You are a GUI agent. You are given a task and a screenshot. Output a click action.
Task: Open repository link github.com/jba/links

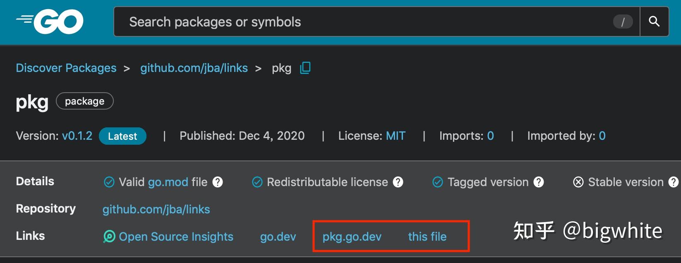tap(156, 209)
